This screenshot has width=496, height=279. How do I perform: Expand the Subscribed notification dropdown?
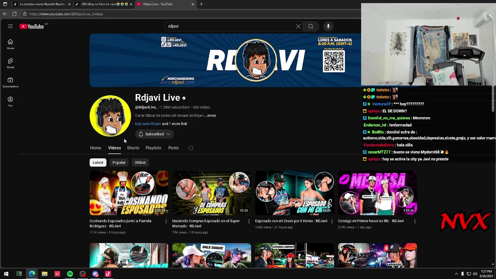pyautogui.click(x=154, y=134)
